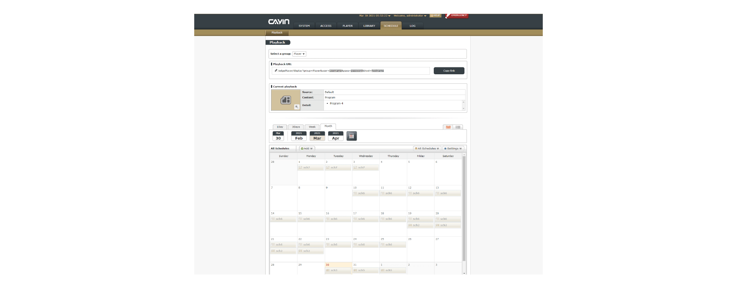Go to the Apr 2021 month tile
The image size is (737, 291).
click(x=335, y=136)
